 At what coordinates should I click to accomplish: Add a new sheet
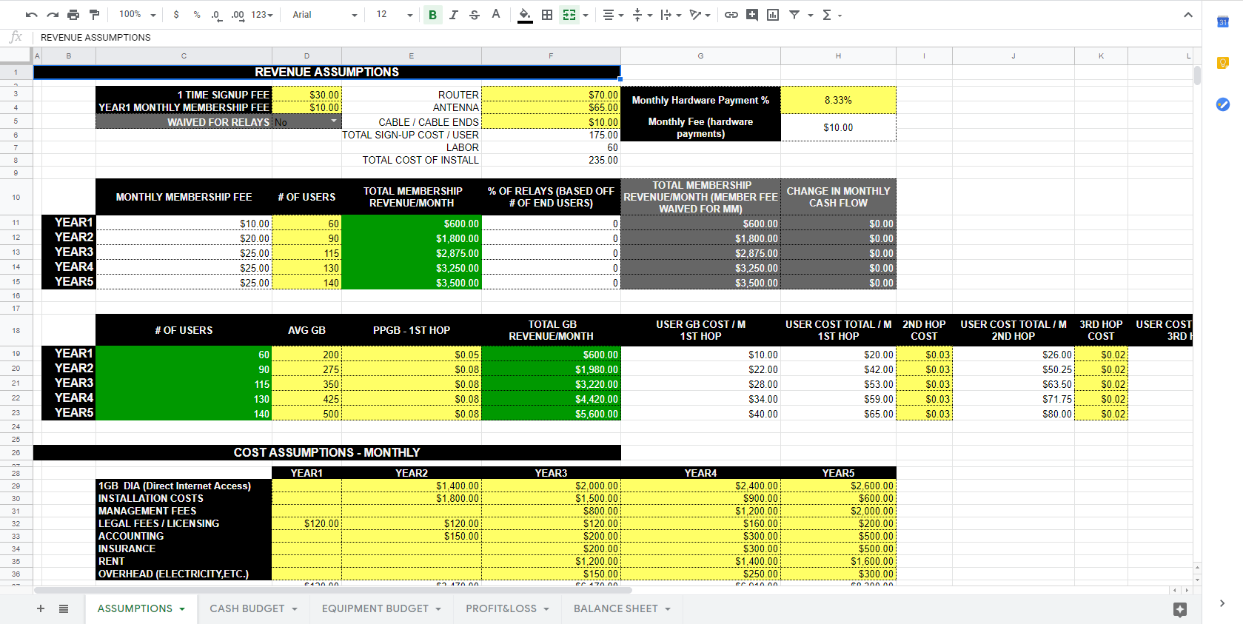(x=41, y=608)
